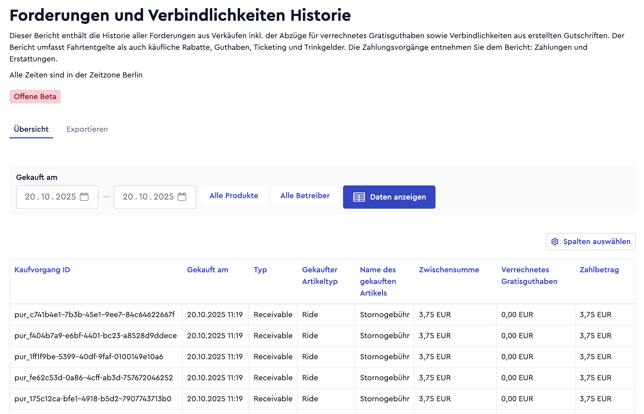This screenshot has width=644, height=414.
Task: Switch to the Übersicht tab
Action: point(31,129)
